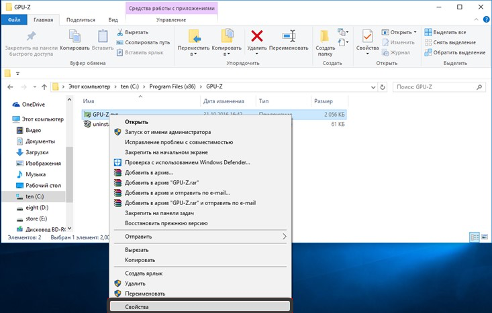
Task: Select eight (D:) drive
Action: pyautogui.click(x=32, y=207)
